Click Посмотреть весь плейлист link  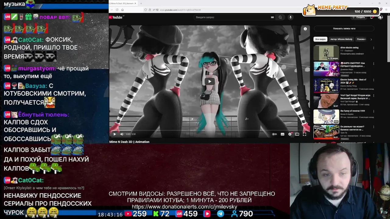(x=352, y=54)
